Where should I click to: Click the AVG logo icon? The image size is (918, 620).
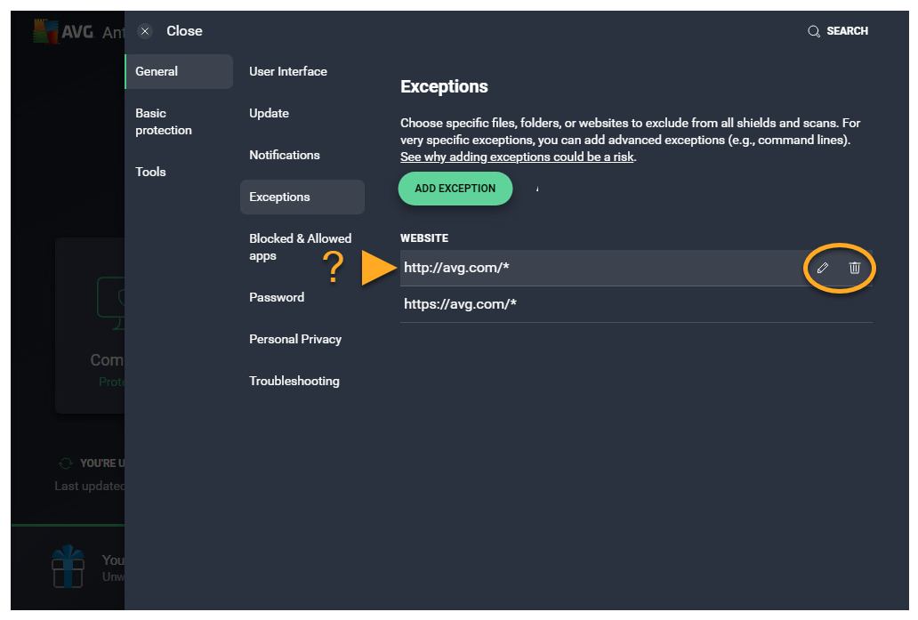pos(45,31)
